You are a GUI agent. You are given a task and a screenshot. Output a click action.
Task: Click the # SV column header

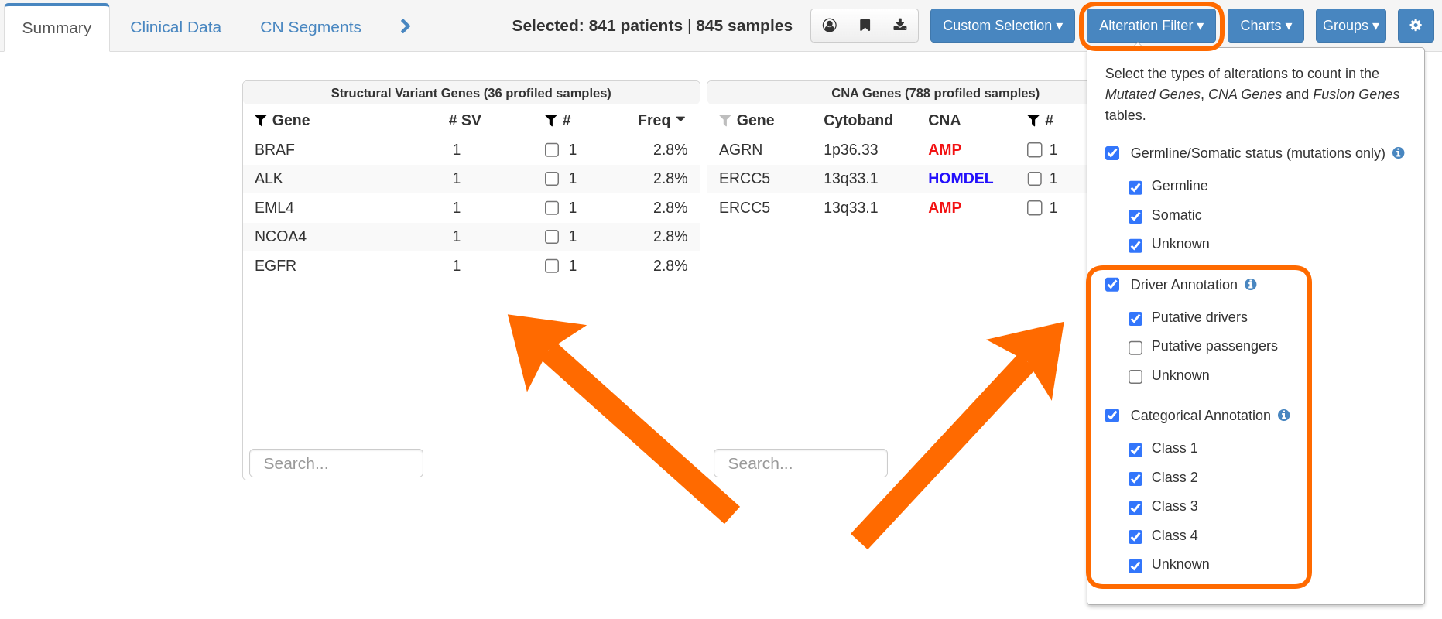coord(464,120)
